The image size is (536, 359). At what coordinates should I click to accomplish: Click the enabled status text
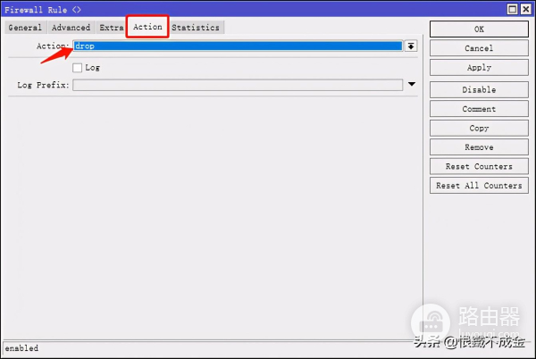click(21, 348)
